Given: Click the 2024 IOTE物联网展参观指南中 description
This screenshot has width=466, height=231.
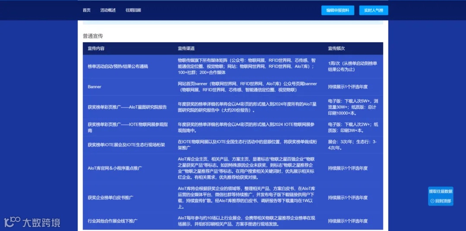Looking at the screenshot, I should (x=246, y=127).
